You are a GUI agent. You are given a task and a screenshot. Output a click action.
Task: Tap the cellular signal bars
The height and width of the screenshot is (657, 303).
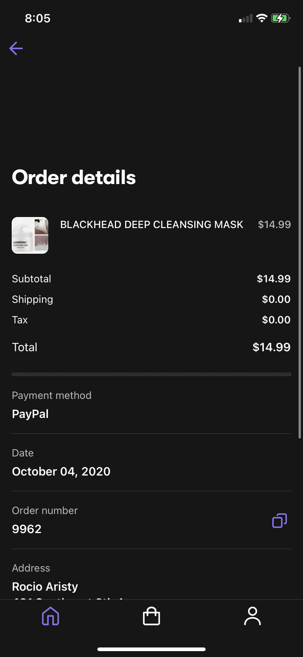[246, 18]
